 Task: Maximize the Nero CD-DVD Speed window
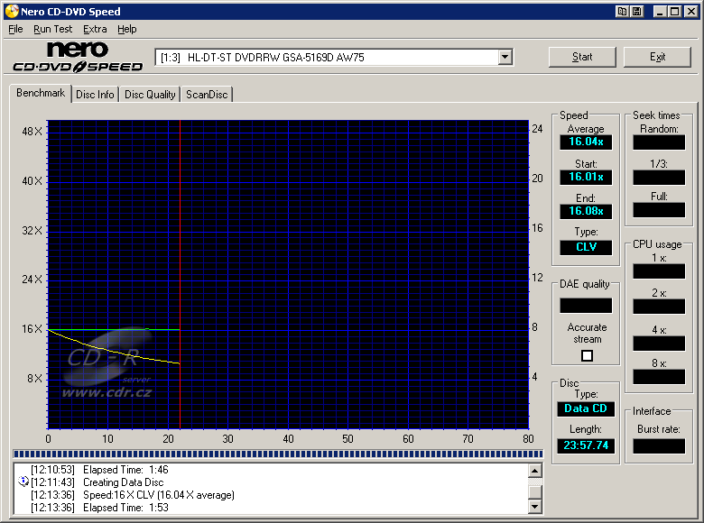point(674,11)
